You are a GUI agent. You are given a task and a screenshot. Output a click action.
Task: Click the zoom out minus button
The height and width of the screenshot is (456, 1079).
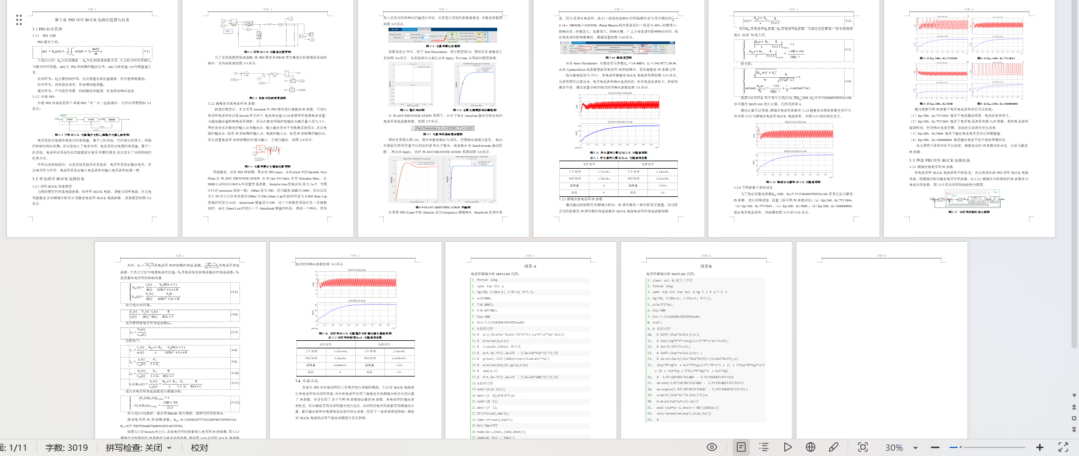[x=935, y=447]
